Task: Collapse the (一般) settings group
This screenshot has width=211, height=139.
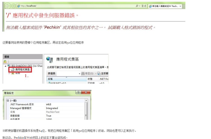Action: (x=8, y=100)
